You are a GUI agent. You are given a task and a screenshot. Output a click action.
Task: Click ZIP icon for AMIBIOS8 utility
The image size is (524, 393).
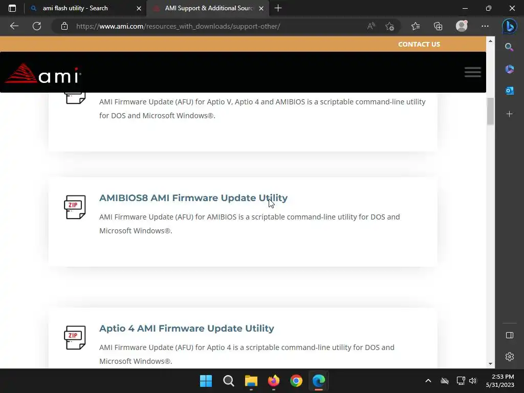[x=75, y=207]
